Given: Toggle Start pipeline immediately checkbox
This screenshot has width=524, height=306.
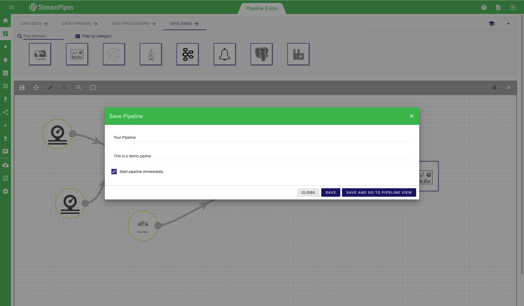Looking at the screenshot, I should (x=114, y=172).
